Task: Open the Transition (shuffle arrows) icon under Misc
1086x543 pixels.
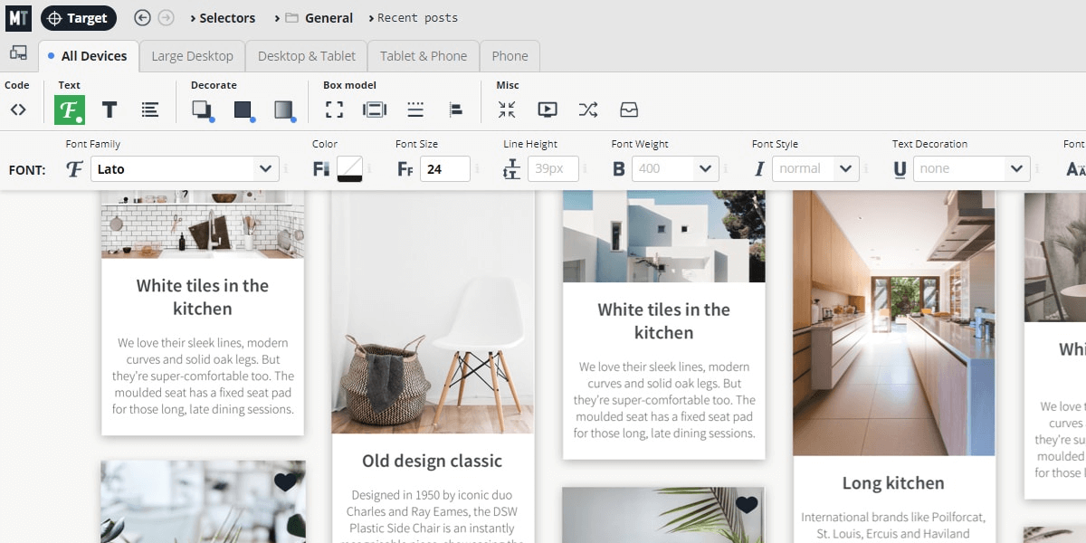Action: 588,110
